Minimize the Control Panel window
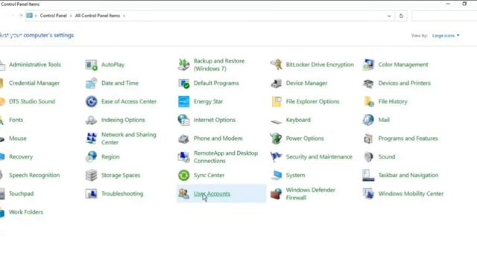 coord(448,4)
